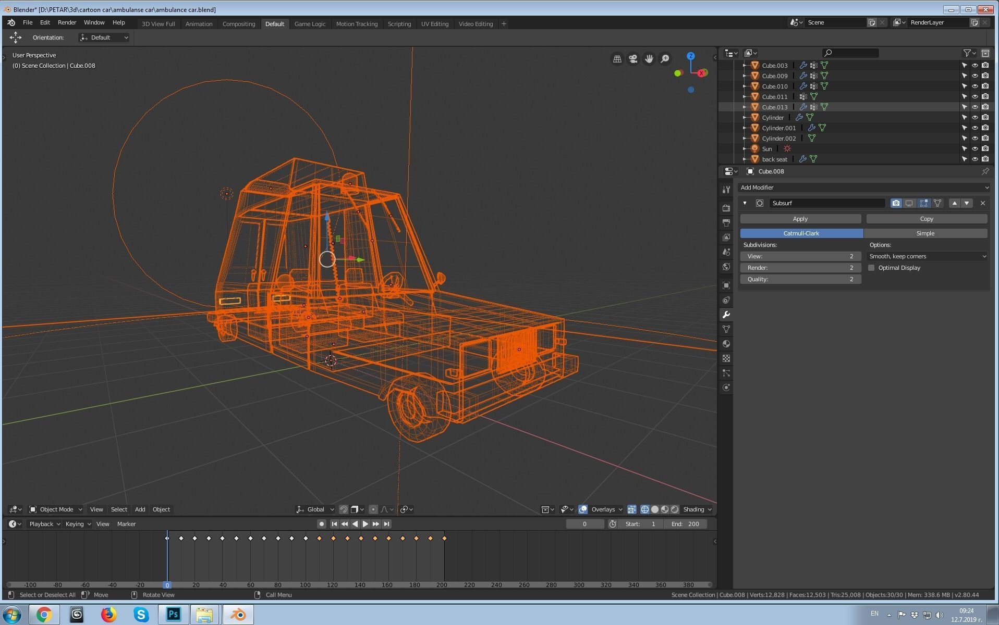This screenshot has width=999, height=625.
Task: Open the Modifiers tab wrench icon in Properties
Action: point(726,315)
